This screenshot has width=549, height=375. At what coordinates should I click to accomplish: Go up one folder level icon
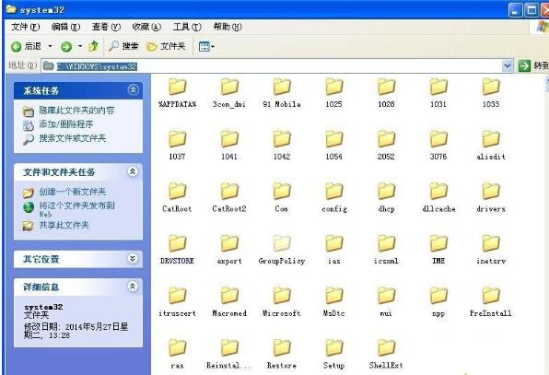click(93, 46)
